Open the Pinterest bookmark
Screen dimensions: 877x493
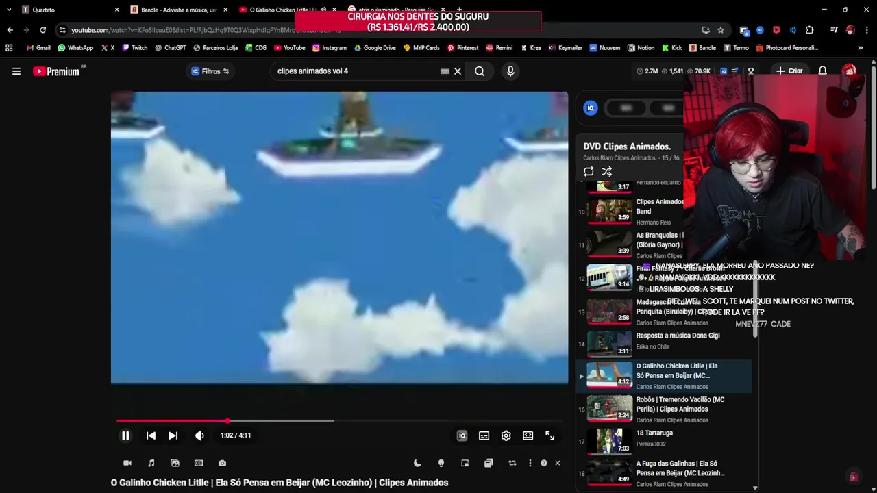click(x=462, y=48)
